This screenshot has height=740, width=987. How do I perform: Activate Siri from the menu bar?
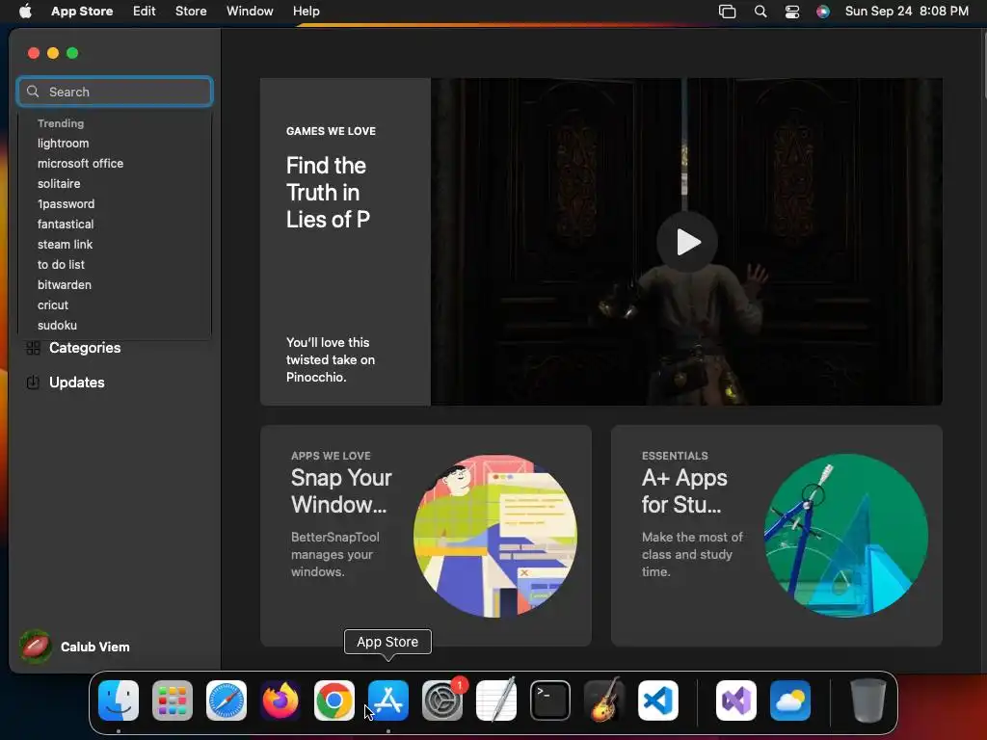(x=823, y=12)
